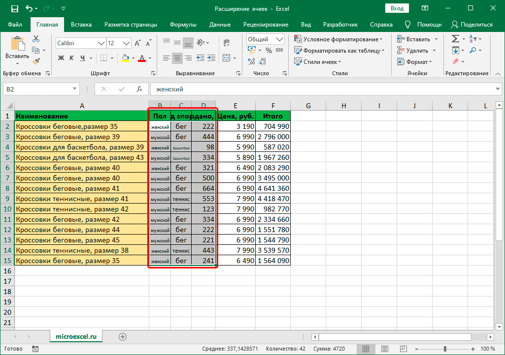Viewport: 505px width, 355px height.
Task: Switch to the Формулы ribbon tab
Action: (183, 25)
